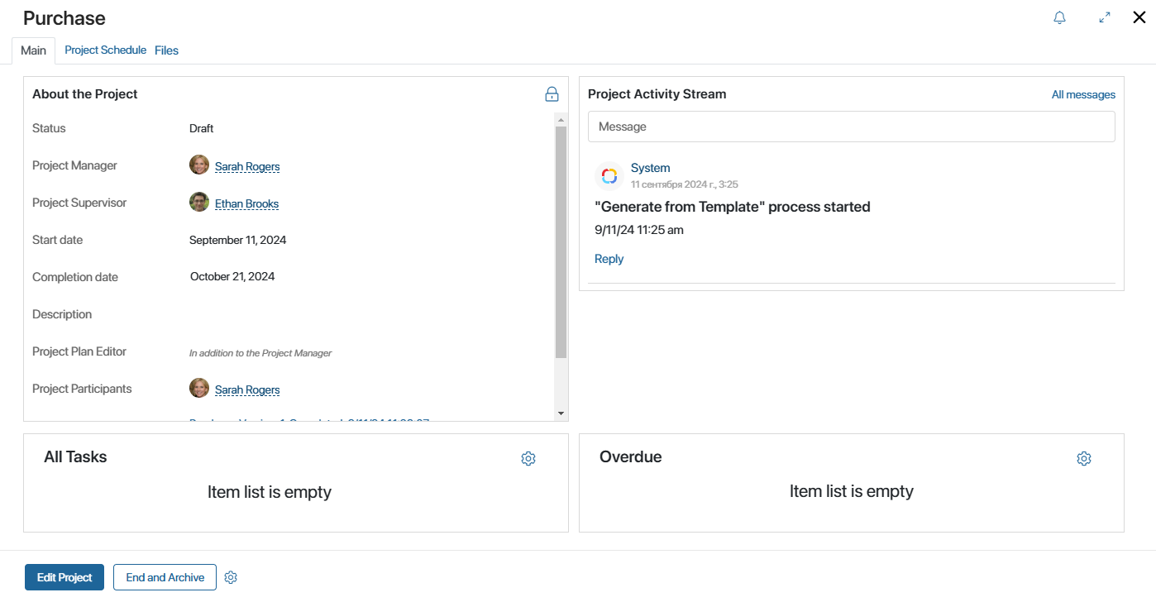
Task: Click Reply under the System message
Action: tap(609, 259)
